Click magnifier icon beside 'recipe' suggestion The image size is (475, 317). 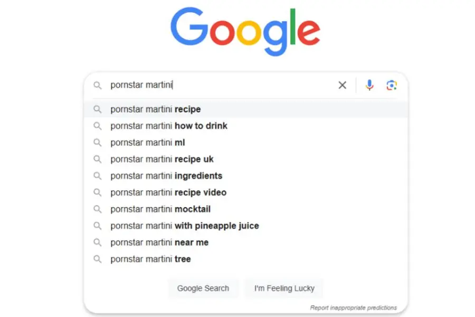point(97,109)
